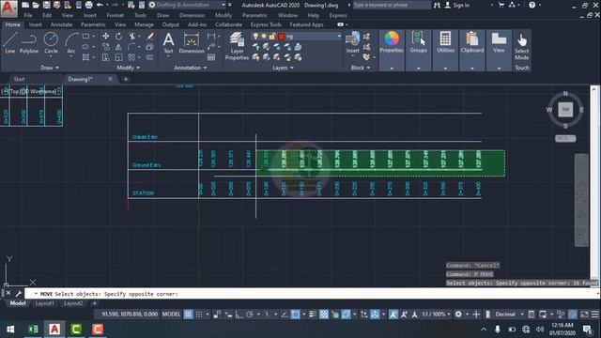The image size is (601, 338).
Task: Click the Stretch tool in Modify panel
Action: [x=106, y=57]
